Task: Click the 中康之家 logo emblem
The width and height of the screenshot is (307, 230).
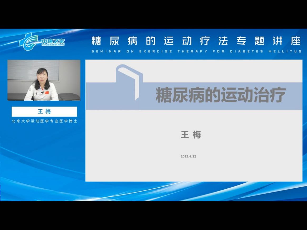Action: (28, 41)
